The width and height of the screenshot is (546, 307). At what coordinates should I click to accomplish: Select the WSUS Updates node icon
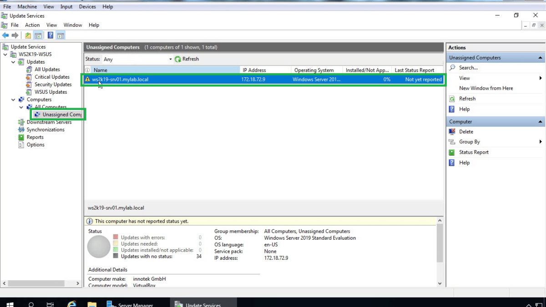(x=30, y=92)
